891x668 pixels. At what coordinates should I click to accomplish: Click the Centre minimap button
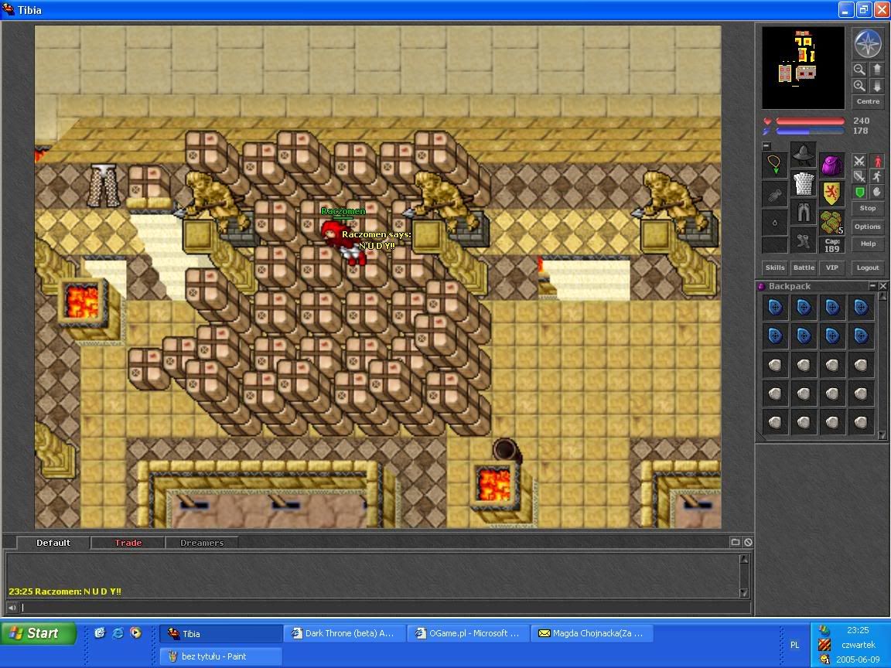pyautogui.click(x=868, y=102)
